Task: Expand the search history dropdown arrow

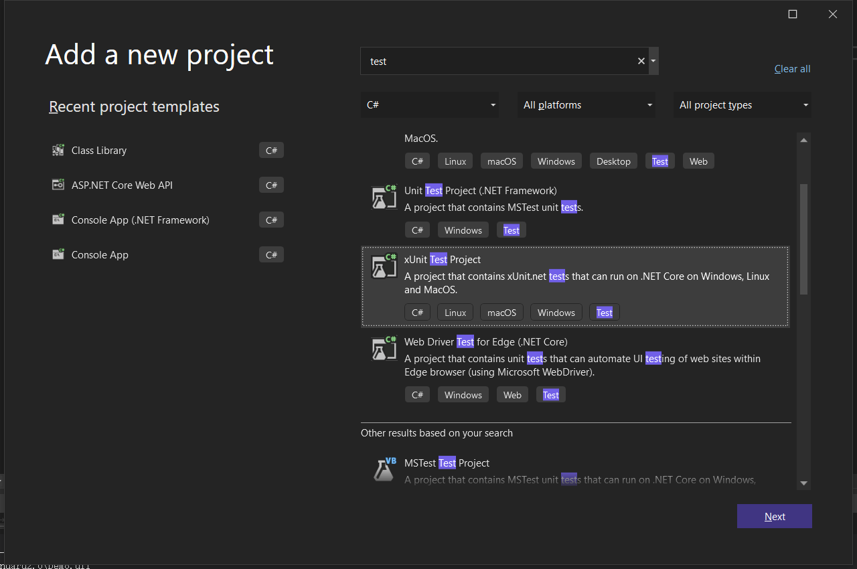Action: (653, 61)
